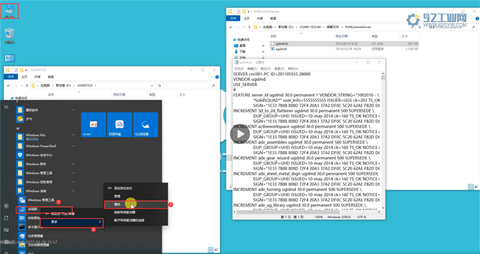Open 主页 tab in UGNX10.0 Explorer window

point(24,77)
